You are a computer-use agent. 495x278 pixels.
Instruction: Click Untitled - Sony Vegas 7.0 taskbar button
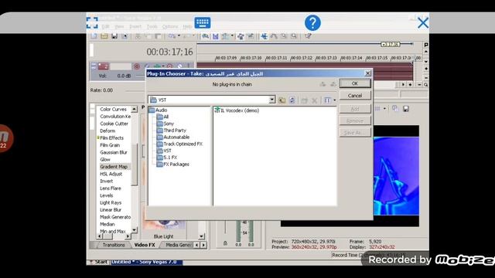click(x=147, y=262)
